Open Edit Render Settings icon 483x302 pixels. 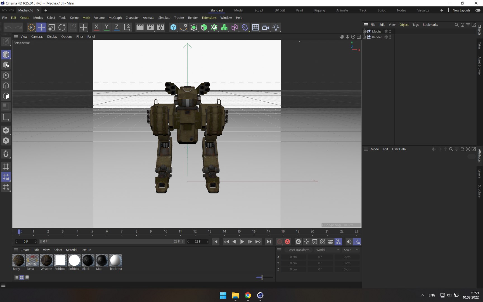coord(160,27)
